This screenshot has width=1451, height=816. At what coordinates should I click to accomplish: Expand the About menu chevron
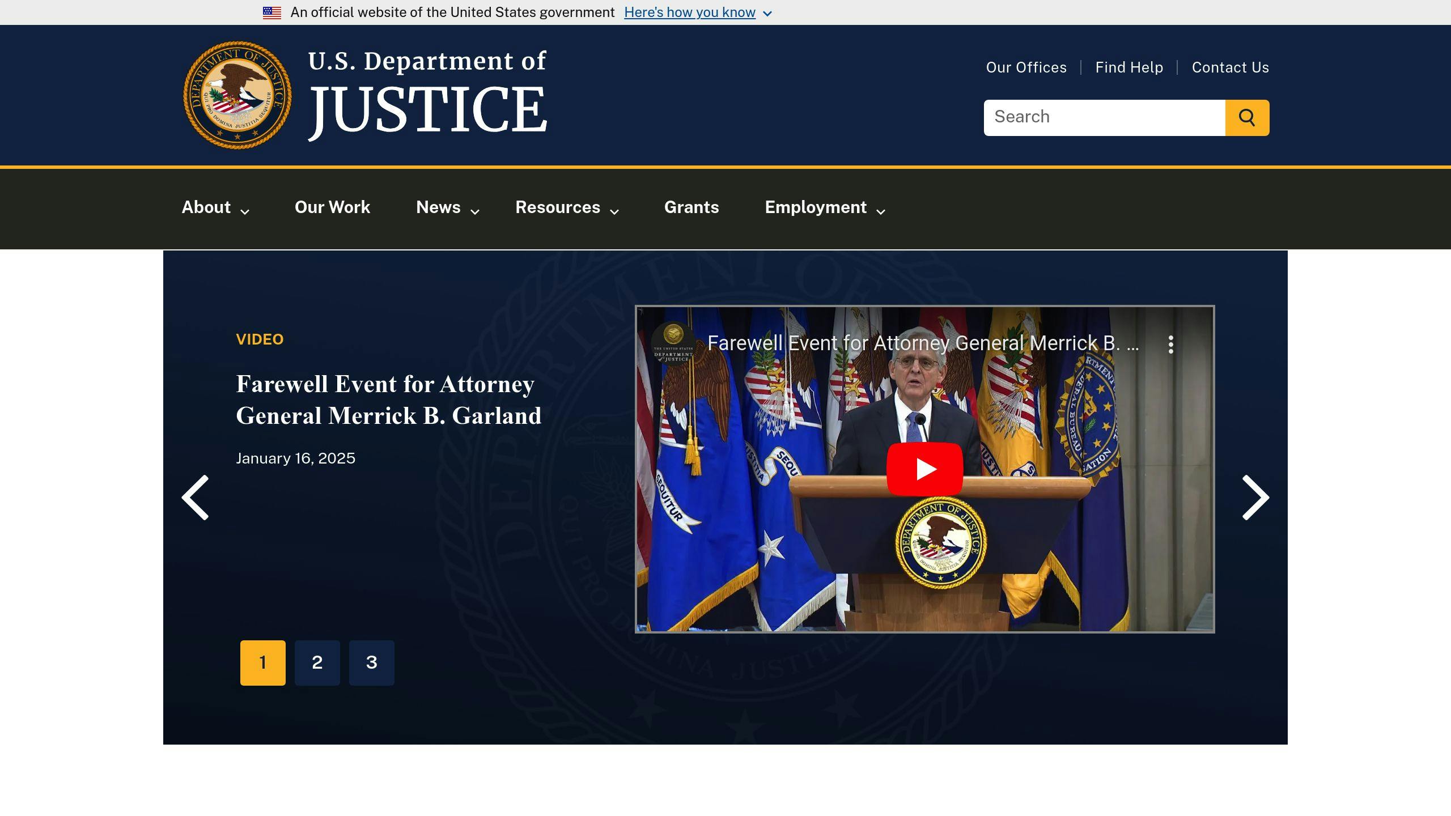(245, 212)
